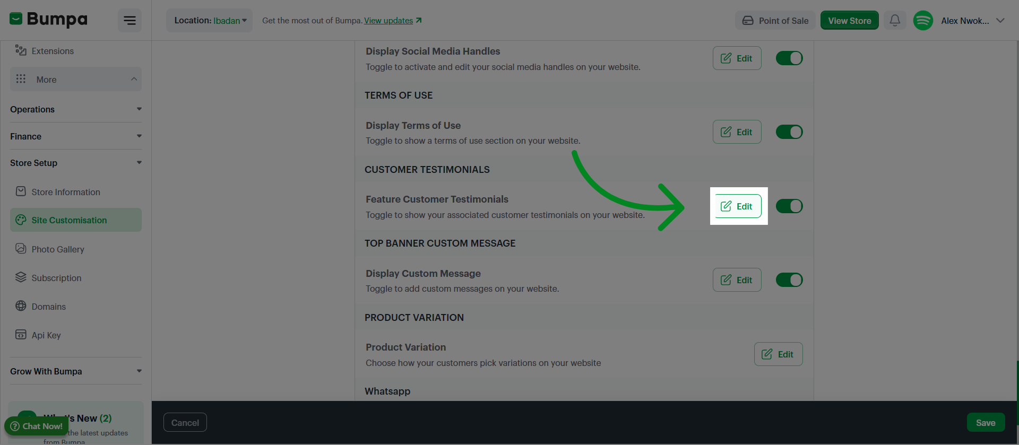Image resolution: width=1019 pixels, height=445 pixels.
Task: Click the Chat Now help icon
Action: [x=15, y=426]
